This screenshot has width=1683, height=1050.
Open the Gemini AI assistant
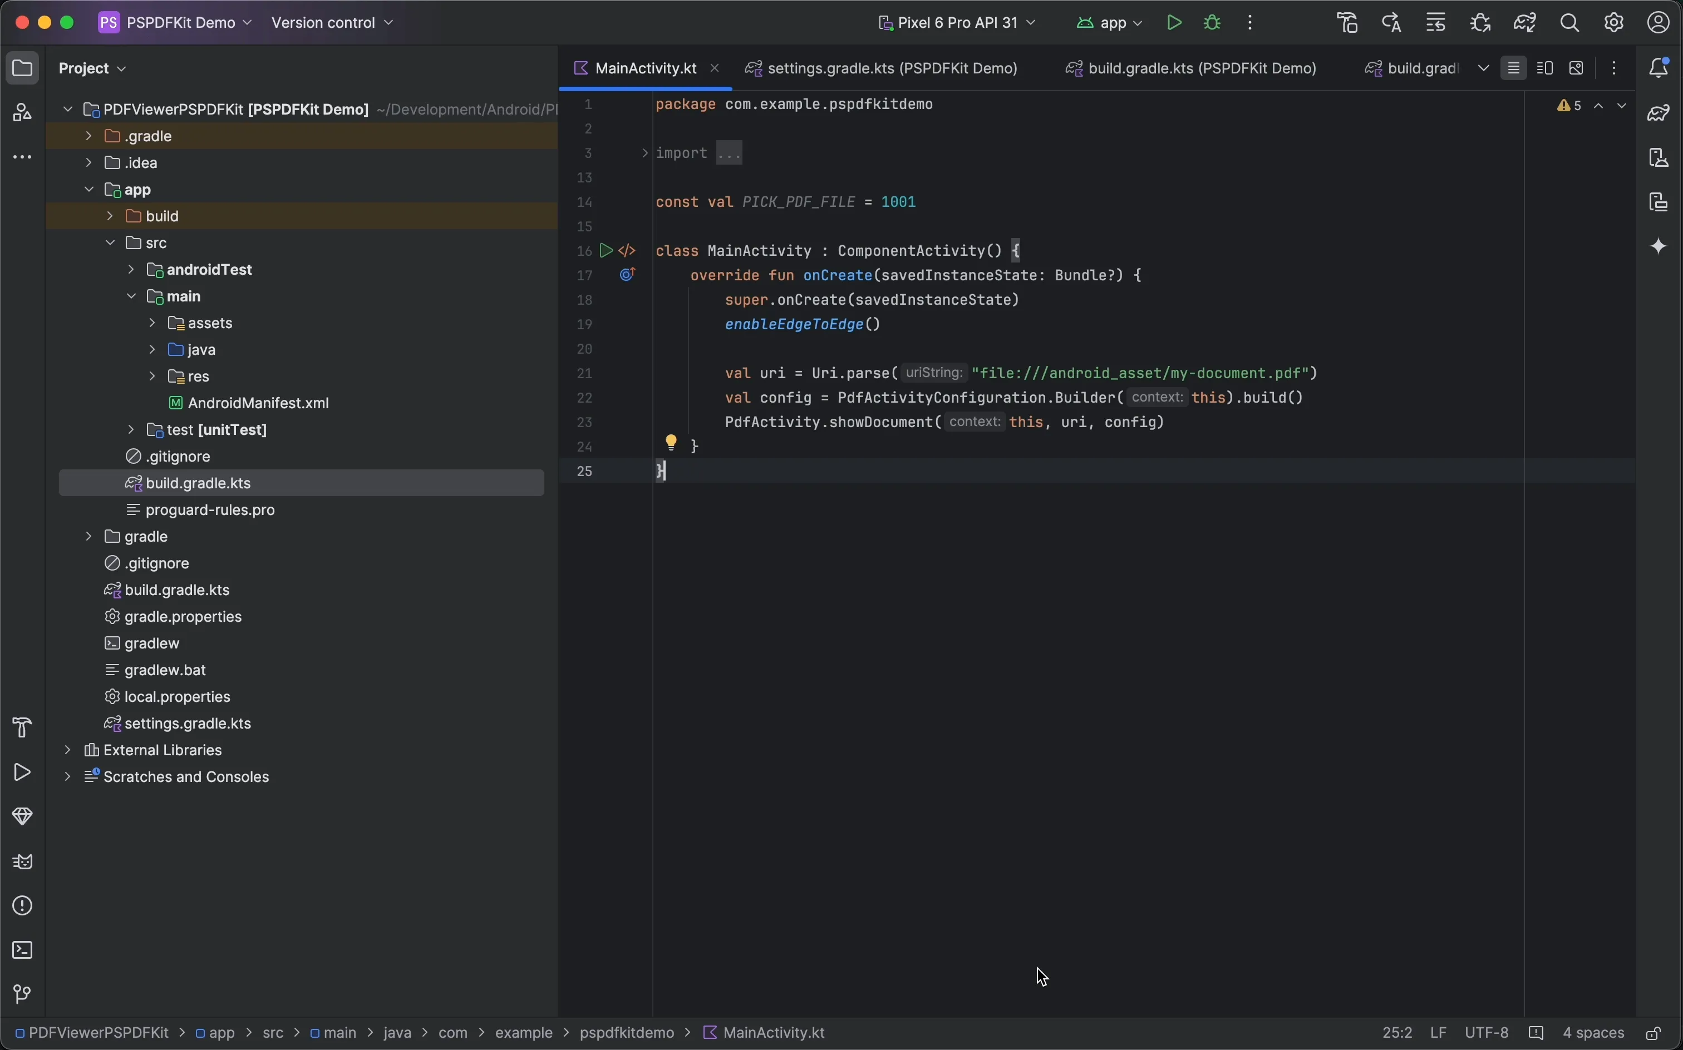pyautogui.click(x=1660, y=246)
